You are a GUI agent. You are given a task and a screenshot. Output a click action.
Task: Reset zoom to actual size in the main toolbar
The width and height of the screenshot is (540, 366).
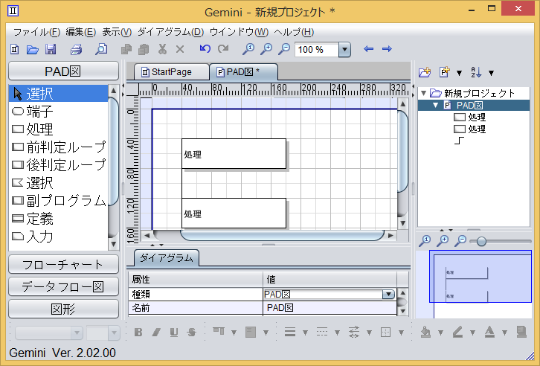point(248,49)
